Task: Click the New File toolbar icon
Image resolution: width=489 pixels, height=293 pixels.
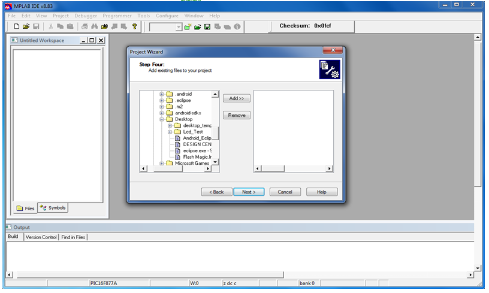Action: pyautogui.click(x=17, y=26)
